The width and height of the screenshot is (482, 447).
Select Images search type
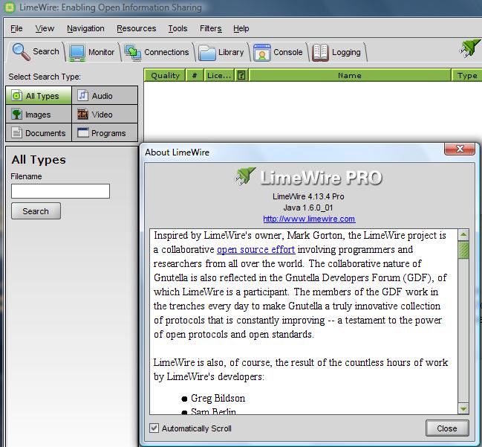coord(39,115)
